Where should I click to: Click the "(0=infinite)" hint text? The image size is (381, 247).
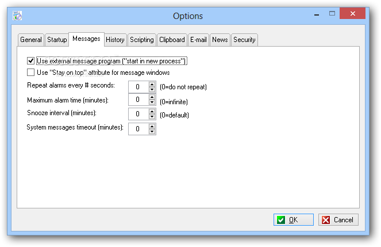[x=174, y=102]
